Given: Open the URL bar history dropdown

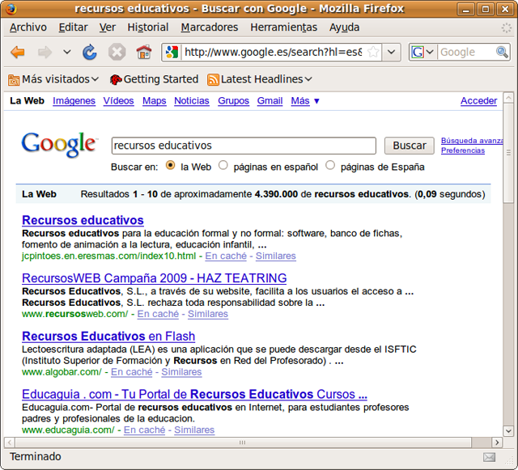Looking at the screenshot, I should point(392,52).
